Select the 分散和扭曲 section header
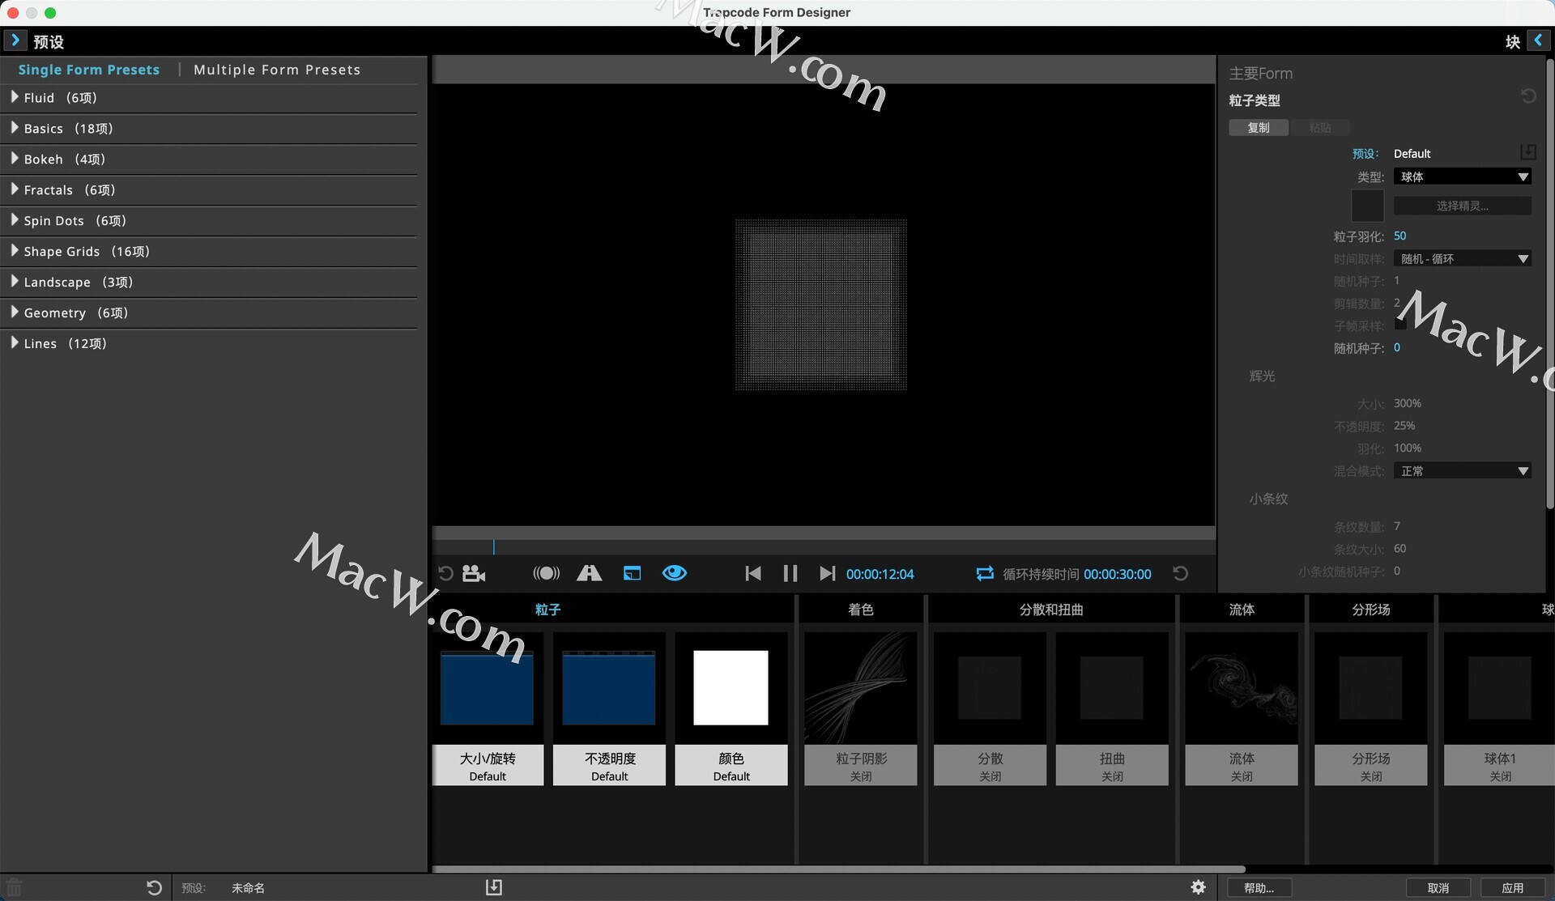Screen dimensions: 1555x901 [1051, 609]
